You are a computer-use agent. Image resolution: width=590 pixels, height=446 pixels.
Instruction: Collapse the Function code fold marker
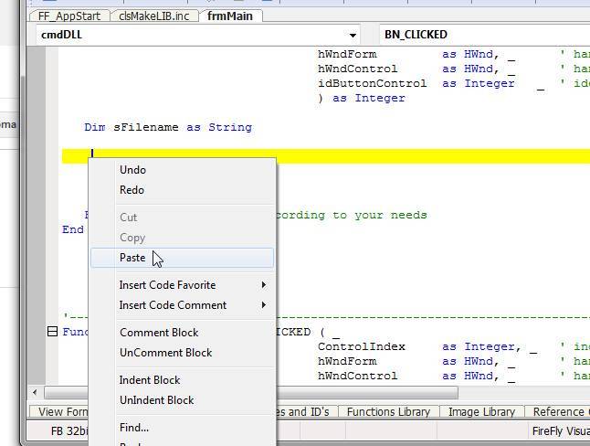tap(52, 332)
